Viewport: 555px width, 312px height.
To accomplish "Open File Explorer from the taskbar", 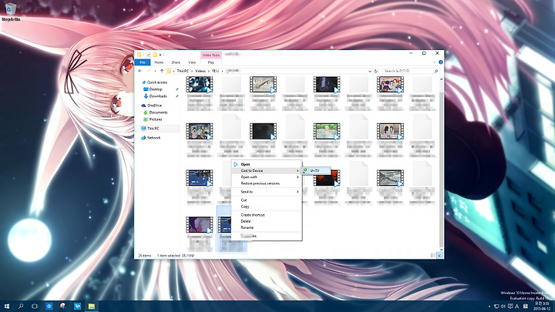I will (x=91, y=306).
